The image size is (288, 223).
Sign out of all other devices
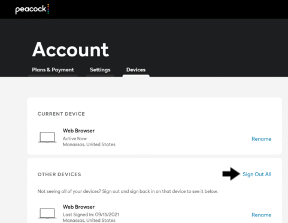click(x=257, y=174)
